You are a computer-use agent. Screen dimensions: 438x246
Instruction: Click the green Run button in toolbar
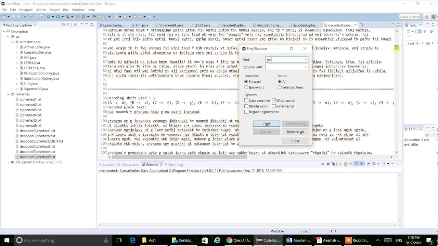tap(58, 17)
